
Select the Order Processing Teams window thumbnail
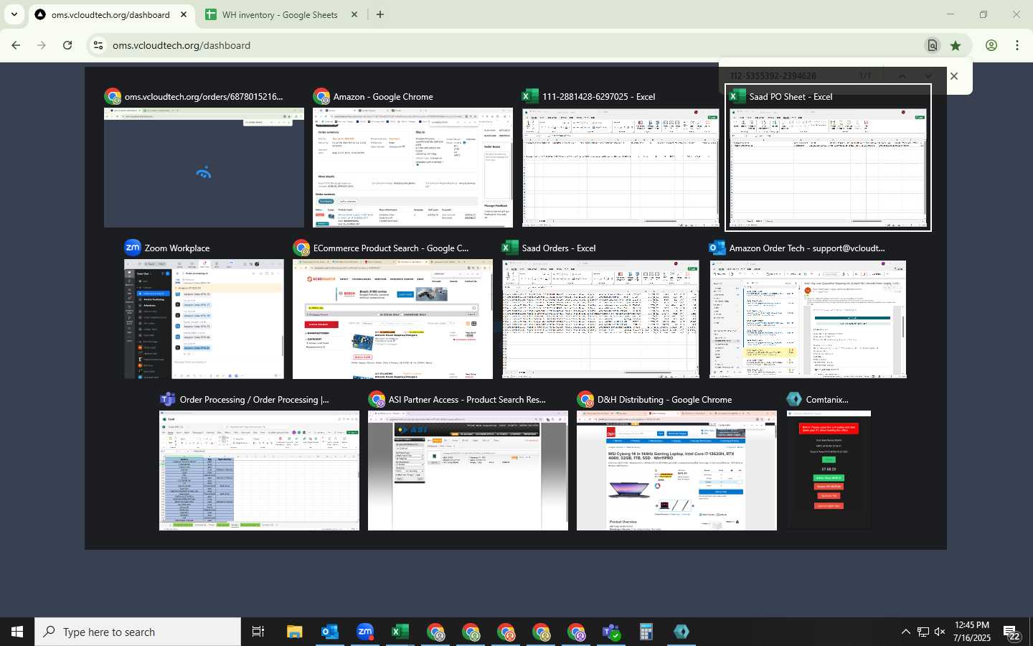pyautogui.click(x=259, y=470)
